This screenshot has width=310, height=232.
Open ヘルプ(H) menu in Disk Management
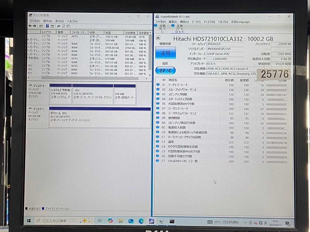(x=72, y=21)
